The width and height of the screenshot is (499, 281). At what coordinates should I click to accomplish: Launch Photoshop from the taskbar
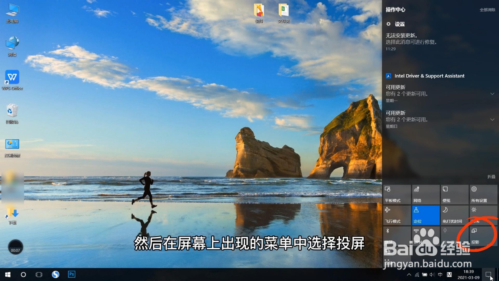[71, 274]
